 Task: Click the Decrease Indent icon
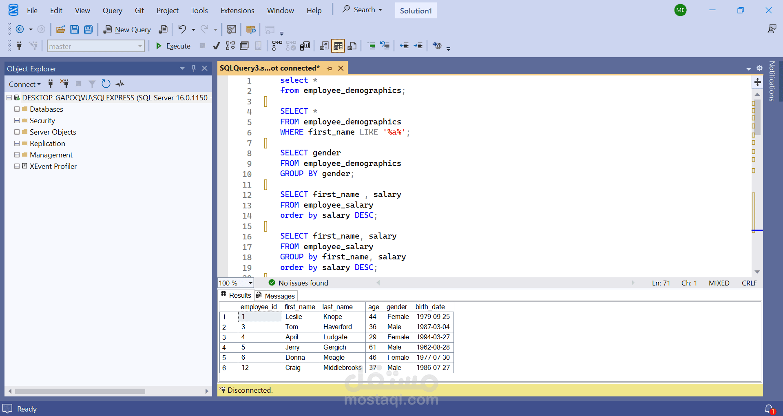404,46
